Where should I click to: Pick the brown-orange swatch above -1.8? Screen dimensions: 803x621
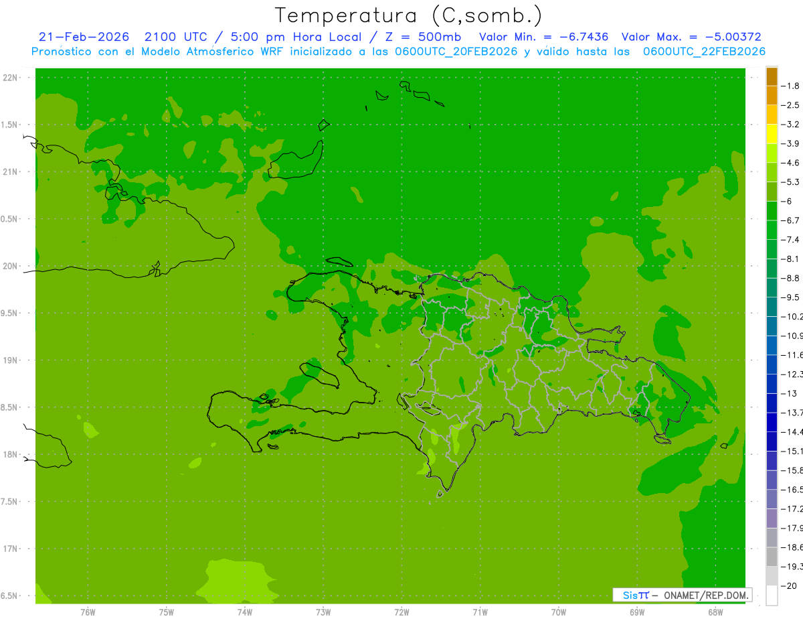[772, 76]
